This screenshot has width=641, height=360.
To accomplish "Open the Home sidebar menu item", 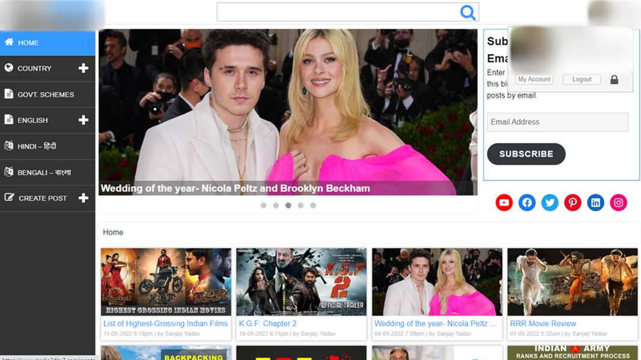I will [47, 43].
